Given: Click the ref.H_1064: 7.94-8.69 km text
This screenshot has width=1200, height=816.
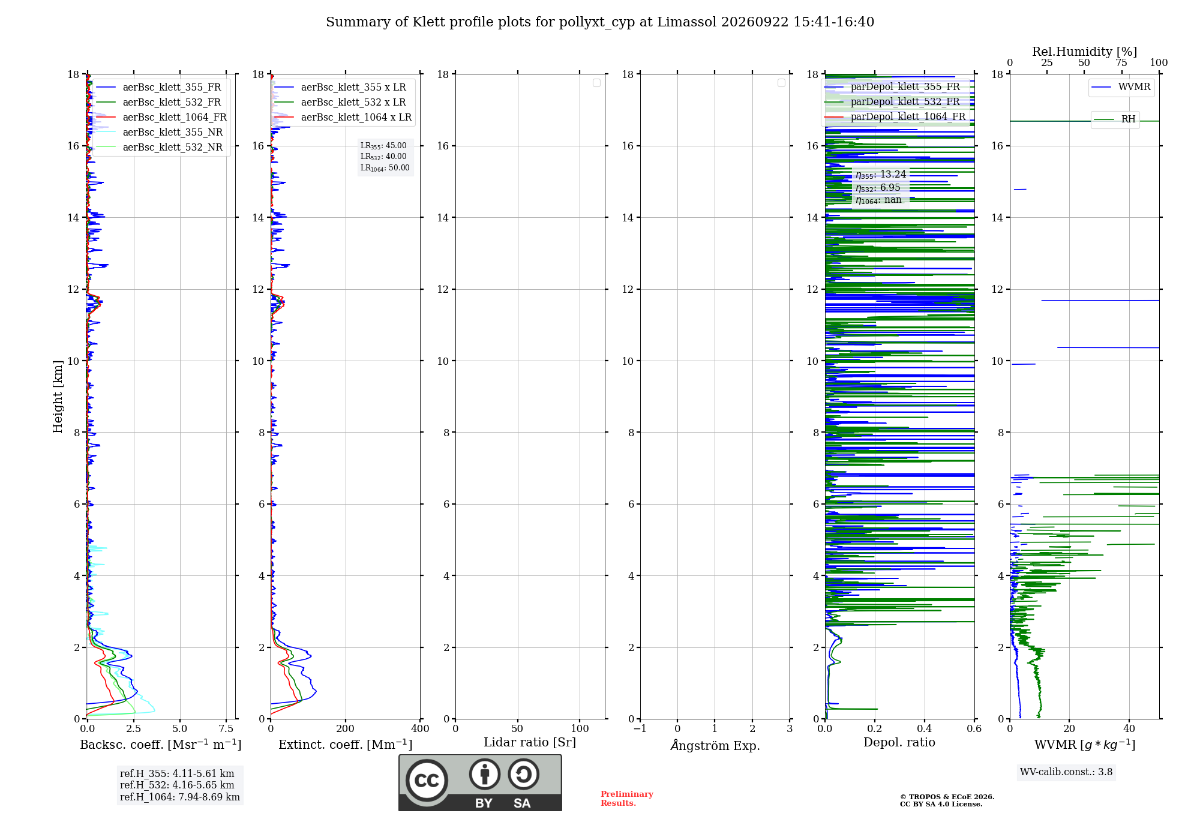Looking at the screenshot, I should click(x=180, y=797).
